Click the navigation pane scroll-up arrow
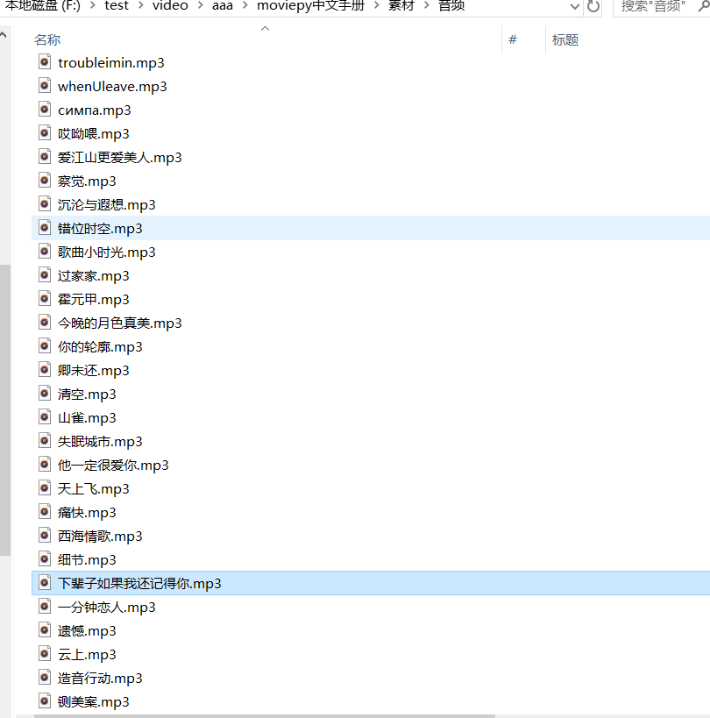 point(4,34)
